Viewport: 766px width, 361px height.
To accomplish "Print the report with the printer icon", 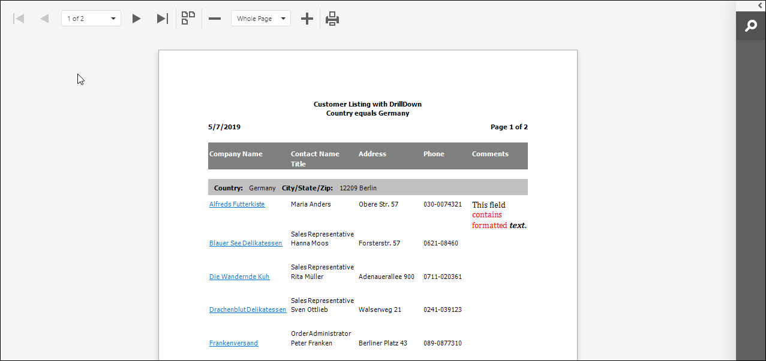I will pyautogui.click(x=332, y=19).
